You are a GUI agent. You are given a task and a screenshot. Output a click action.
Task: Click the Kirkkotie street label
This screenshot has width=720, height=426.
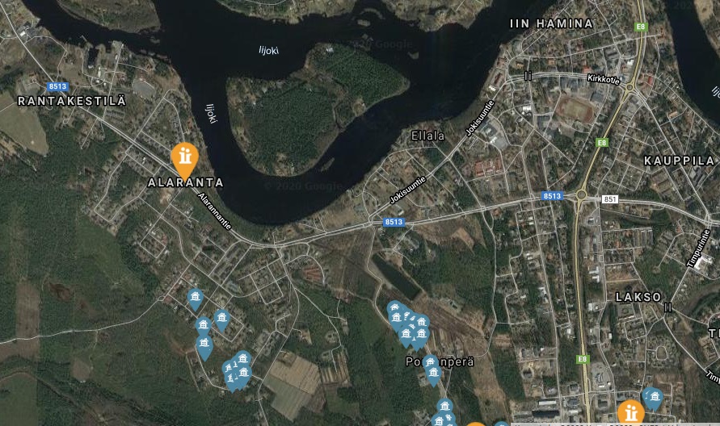pos(604,79)
